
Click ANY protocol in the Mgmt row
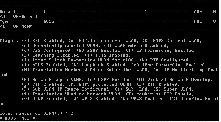click(x=198, y=21)
